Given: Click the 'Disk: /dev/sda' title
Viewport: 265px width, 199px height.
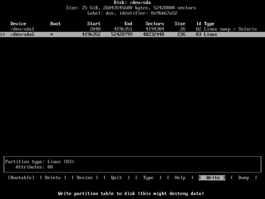Looking at the screenshot, I should coord(132,2).
